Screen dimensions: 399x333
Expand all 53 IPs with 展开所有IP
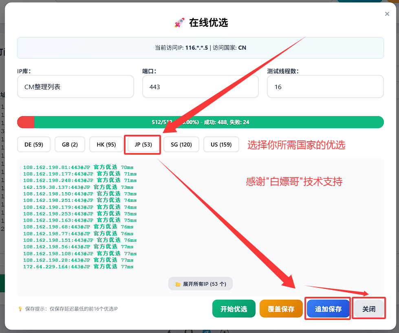point(200,284)
